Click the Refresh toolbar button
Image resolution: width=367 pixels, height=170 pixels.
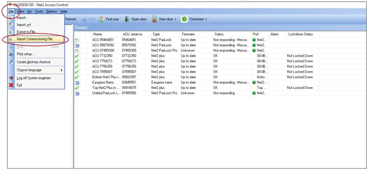click(71, 19)
